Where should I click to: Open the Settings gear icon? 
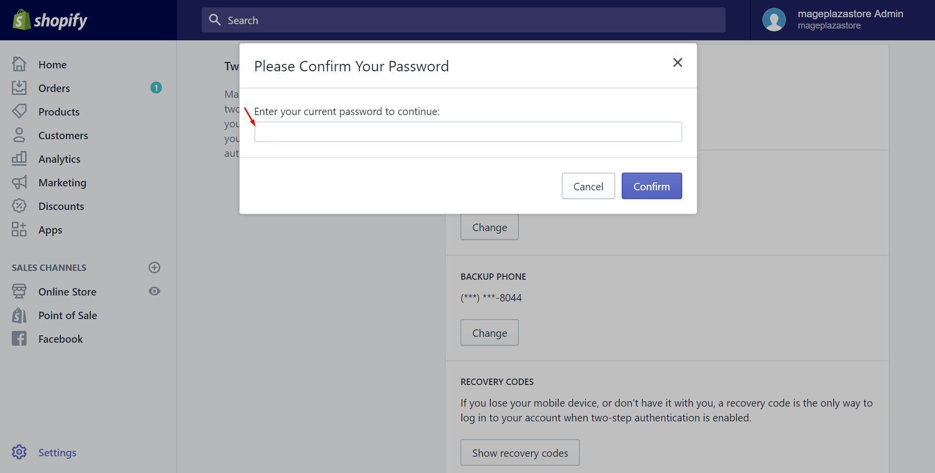pos(19,452)
